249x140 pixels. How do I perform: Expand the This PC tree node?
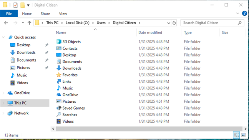click(3, 103)
